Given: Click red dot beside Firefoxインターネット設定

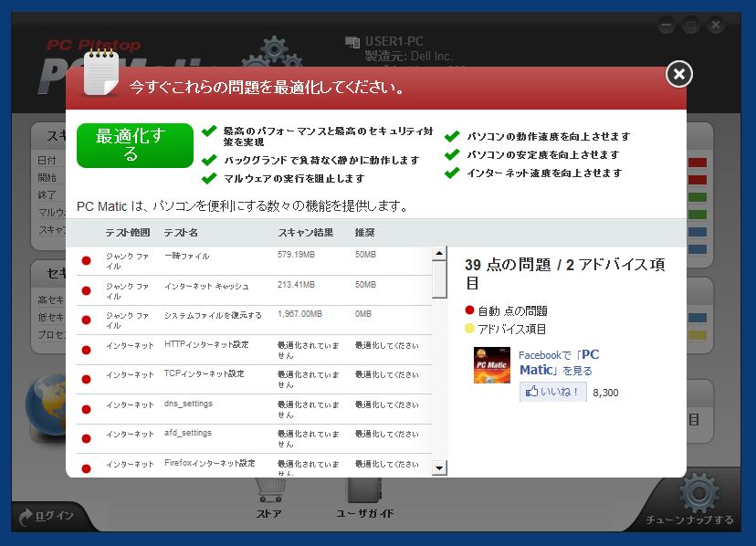Looking at the screenshot, I should 87,468.
